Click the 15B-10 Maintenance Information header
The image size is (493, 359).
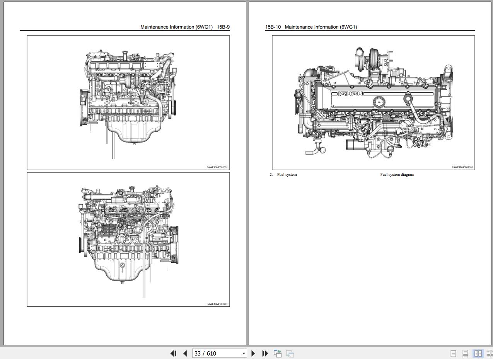pyautogui.click(x=311, y=27)
